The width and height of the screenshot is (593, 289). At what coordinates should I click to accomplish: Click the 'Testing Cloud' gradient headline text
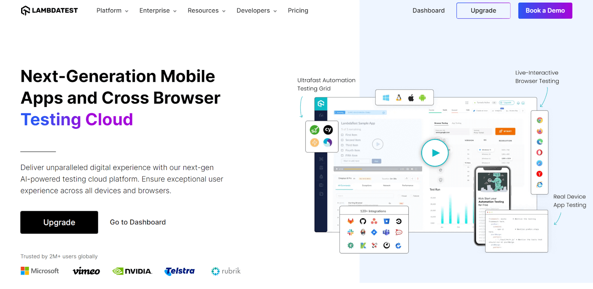coord(77,120)
